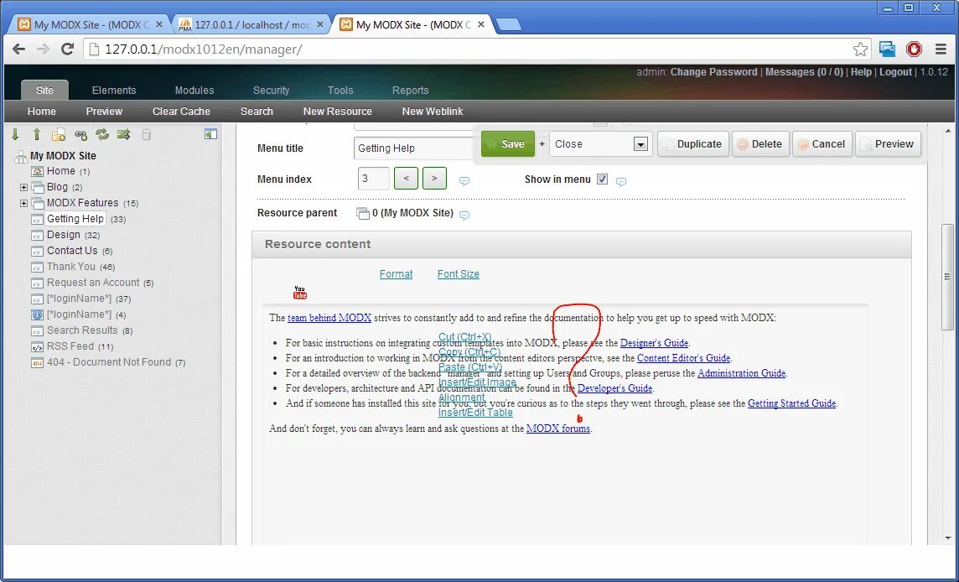Click the Cut (Ctrl+X) context menu entry
Screen dimensions: 959x582
pos(464,336)
